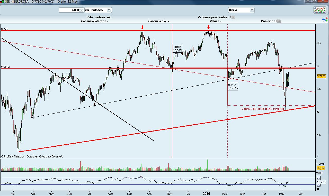
Task: Click the 32,9M volume value label
Action: pos(321,168)
